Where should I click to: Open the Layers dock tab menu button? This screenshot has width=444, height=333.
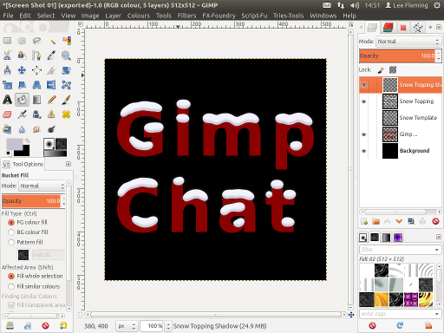pos(439,27)
